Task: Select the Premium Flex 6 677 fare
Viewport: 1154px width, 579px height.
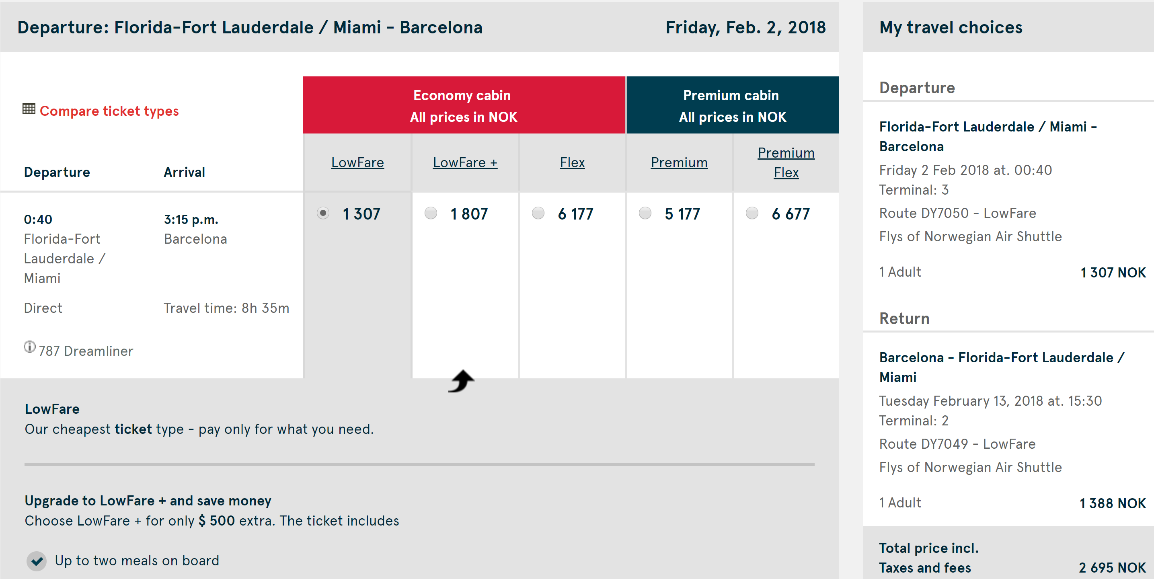Action: [x=752, y=213]
